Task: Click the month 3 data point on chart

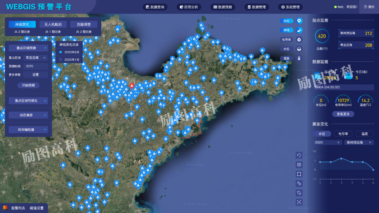Action: point(341,158)
